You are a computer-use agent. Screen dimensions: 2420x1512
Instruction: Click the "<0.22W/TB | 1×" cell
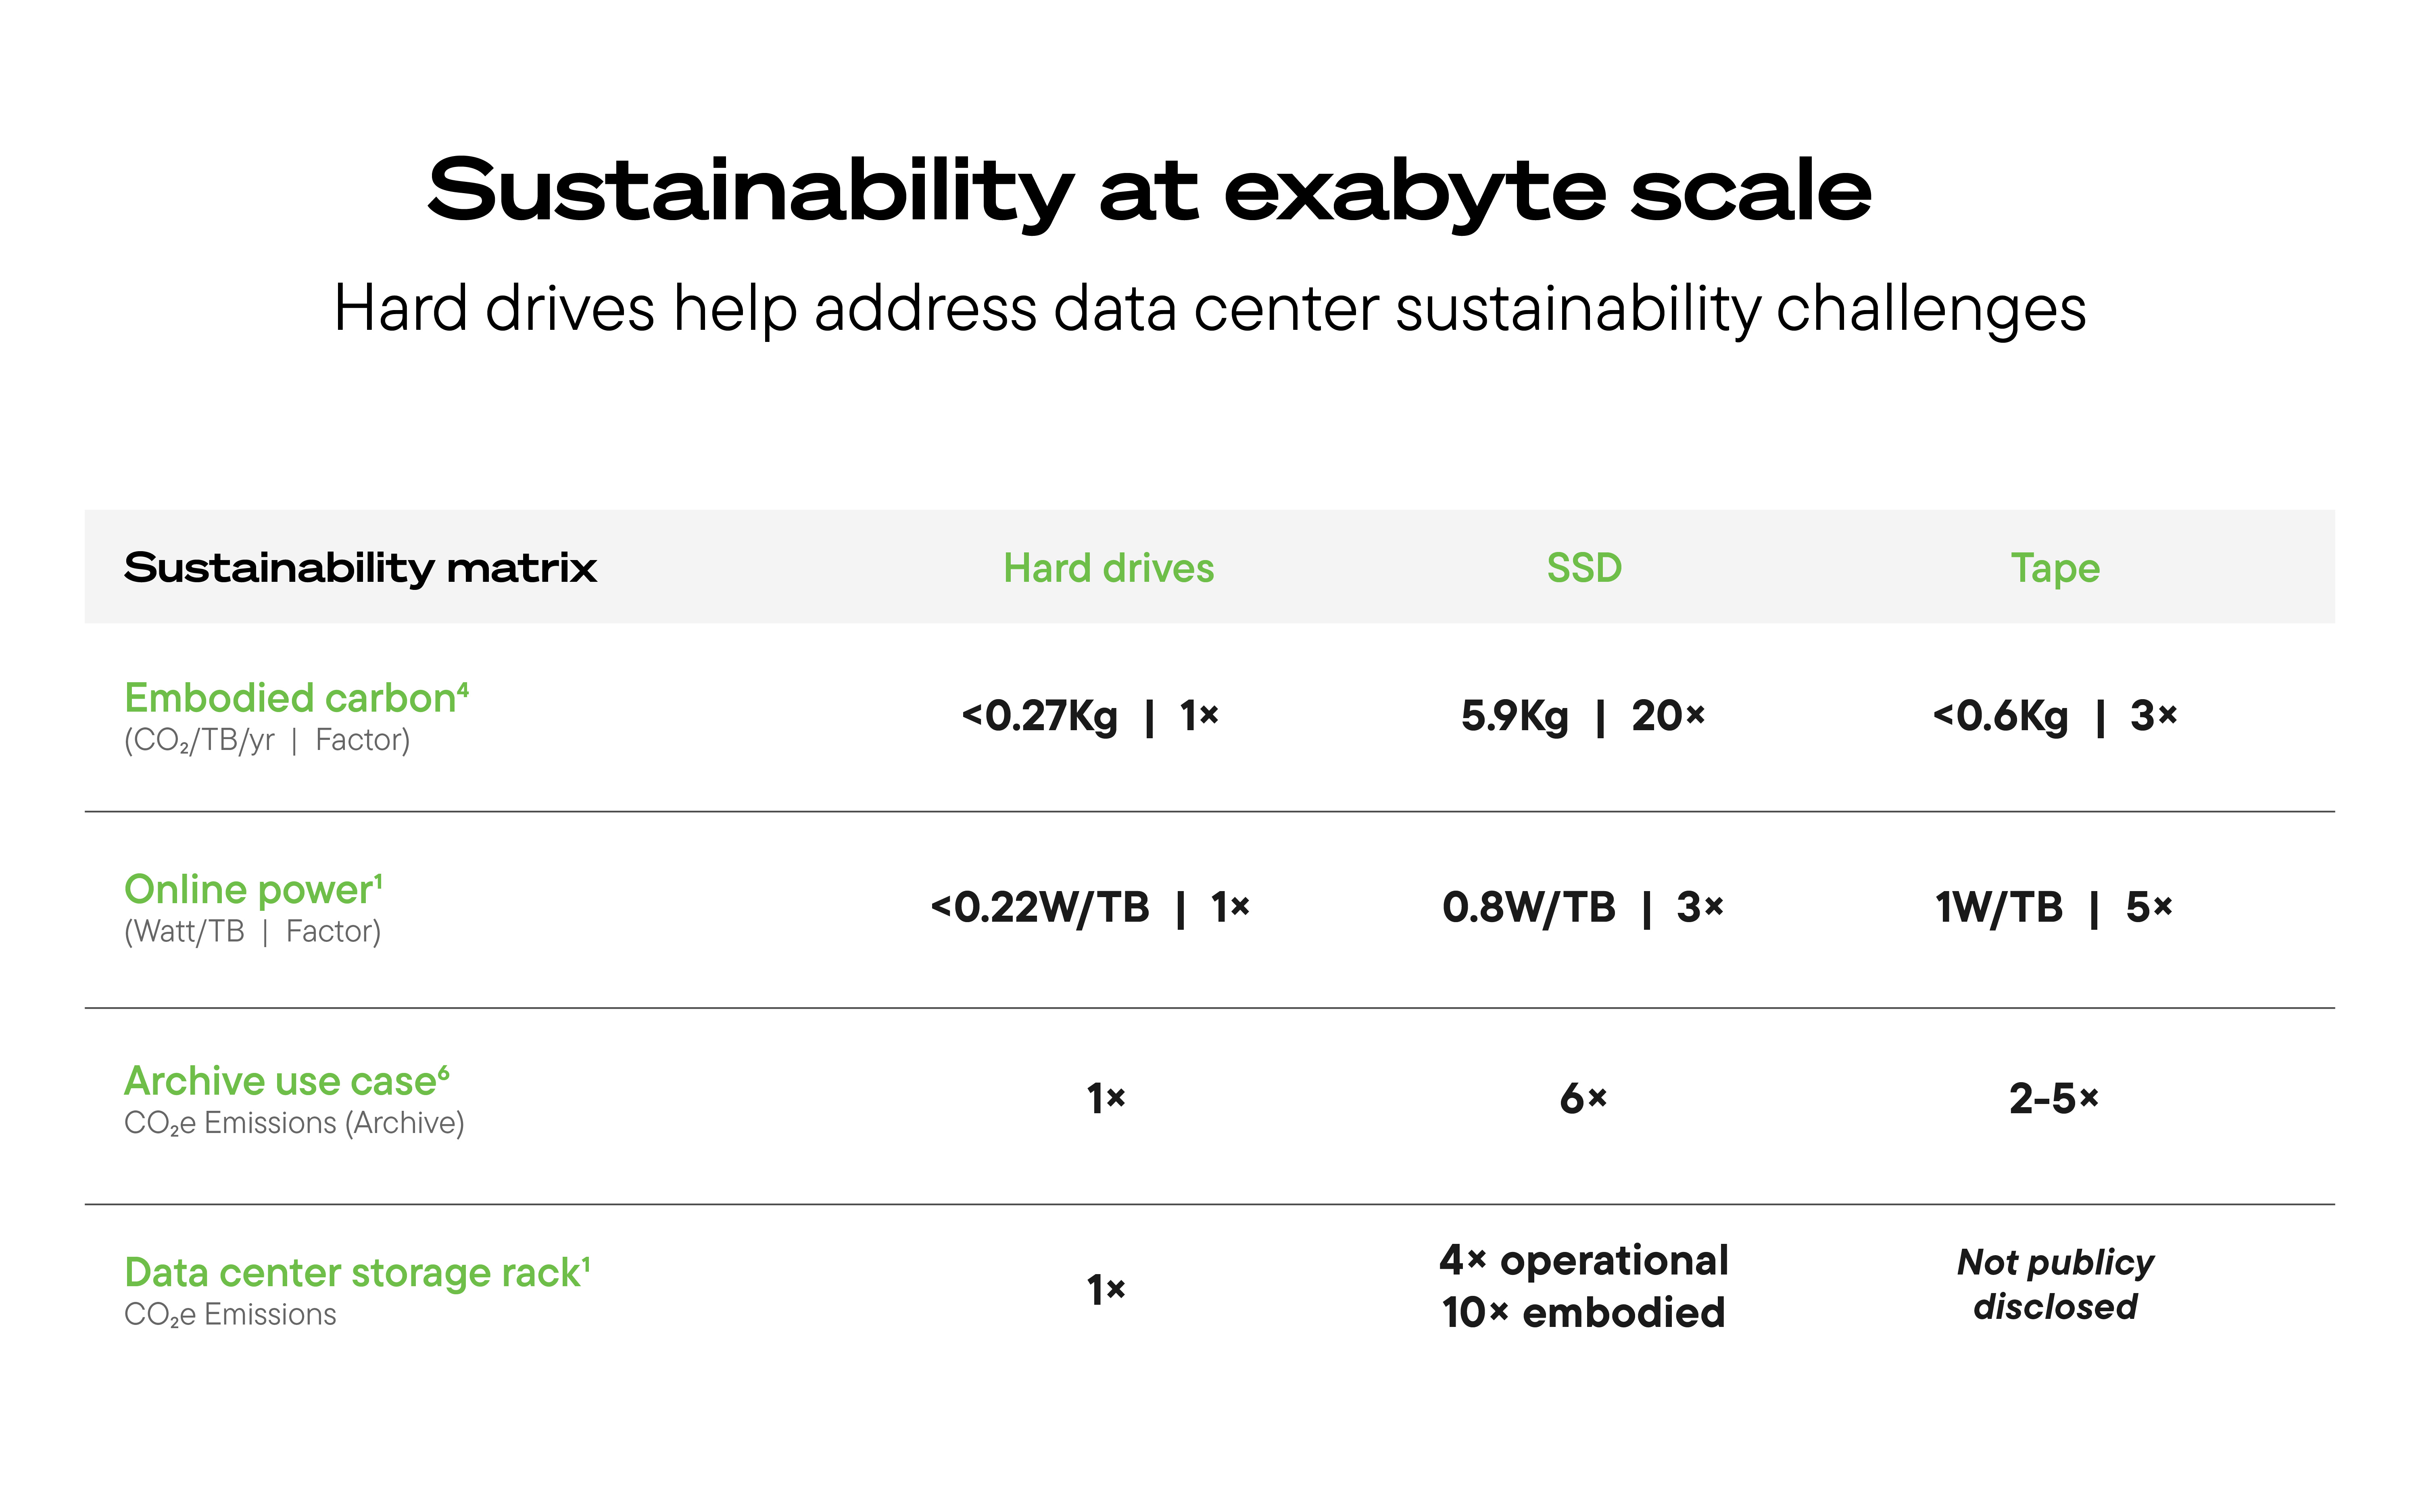[x=1090, y=908]
